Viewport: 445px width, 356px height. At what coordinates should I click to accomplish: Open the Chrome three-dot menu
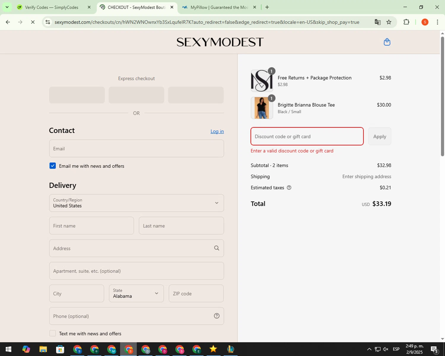(437, 22)
